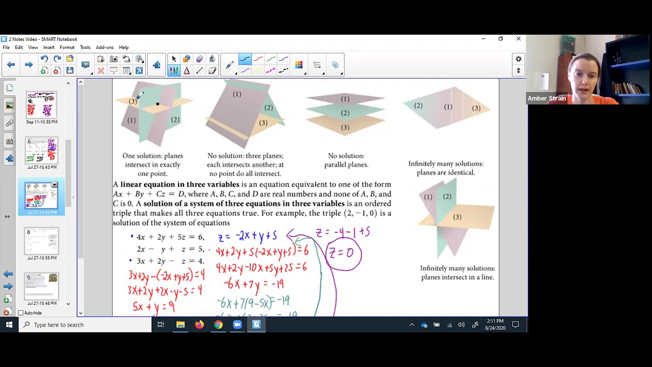Delete the current page from the toolbar
Image resolution: width=652 pixels, height=367 pixels.
click(x=57, y=71)
